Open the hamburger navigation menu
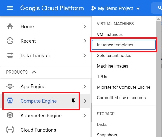 [x=10, y=8]
